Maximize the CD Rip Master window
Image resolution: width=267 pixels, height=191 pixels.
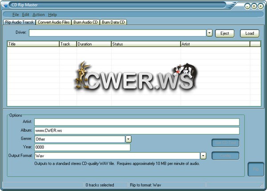click(x=254, y=6)
